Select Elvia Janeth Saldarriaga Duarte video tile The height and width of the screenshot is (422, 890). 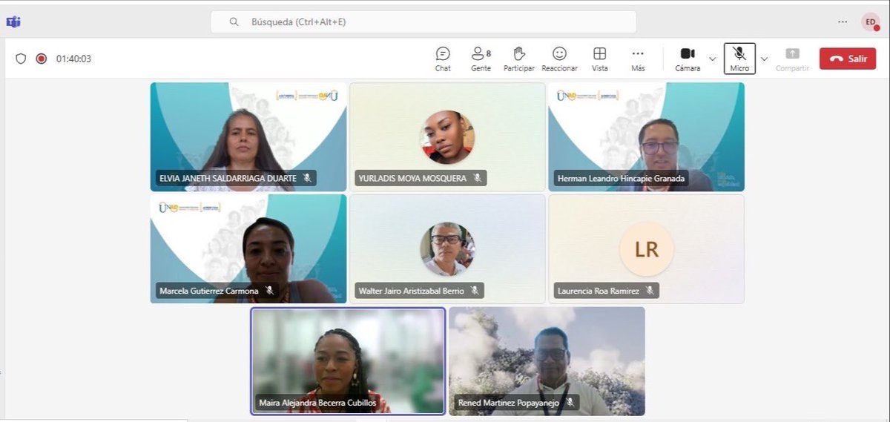[x=248, y=136]
